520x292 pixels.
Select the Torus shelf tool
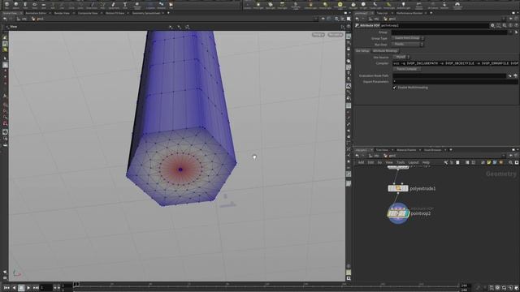pos(34,5)
